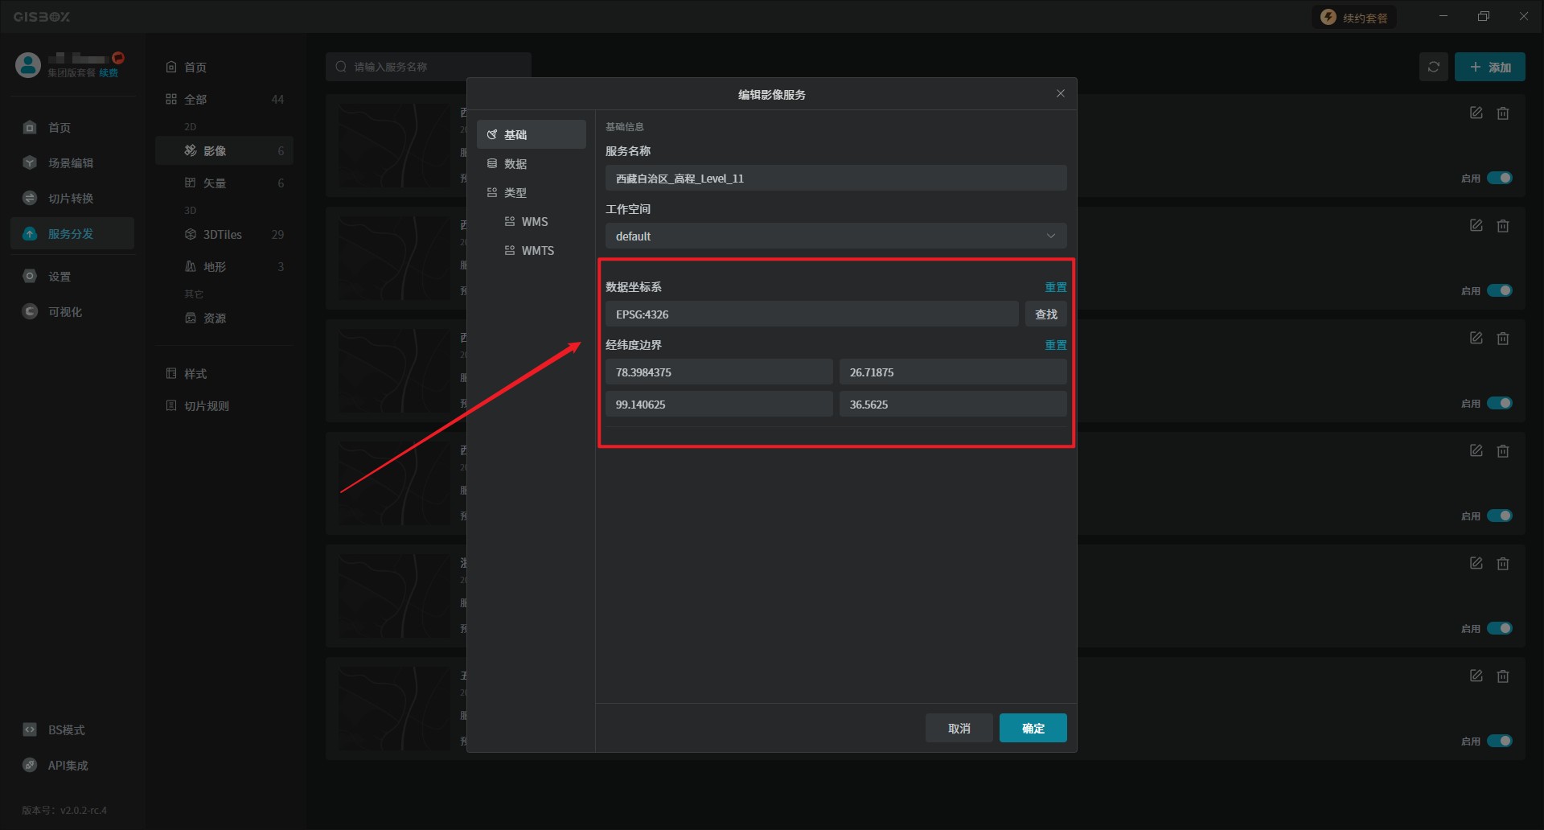The width and height of the screenshot is (1544, 830).
Task: Open 场景编辑 in the left sidebar
Action: click(x=71, y=163)
